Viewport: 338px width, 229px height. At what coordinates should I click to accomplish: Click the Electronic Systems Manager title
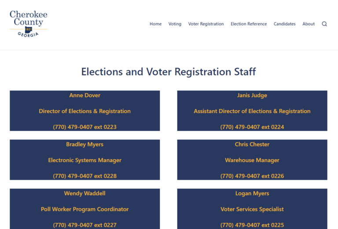coord(84,160)
